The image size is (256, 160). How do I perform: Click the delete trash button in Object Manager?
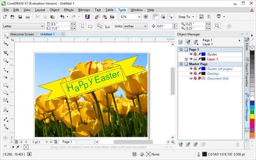point(238,144)
